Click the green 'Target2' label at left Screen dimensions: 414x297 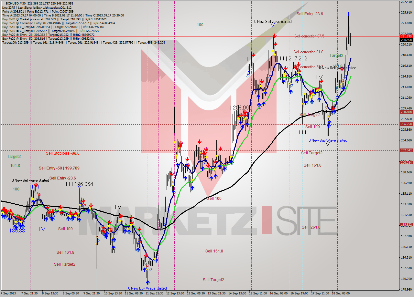pyautogui.click(x=14, y=157)
